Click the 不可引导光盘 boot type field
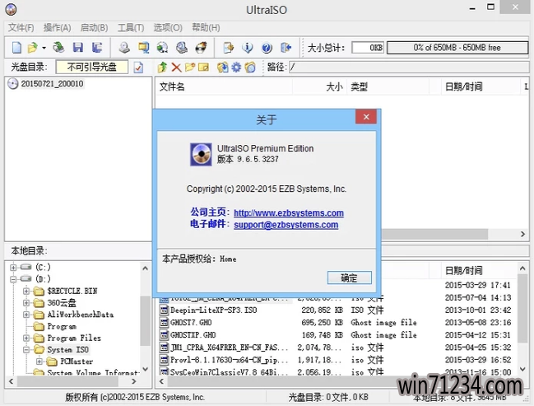 [92, 67]
